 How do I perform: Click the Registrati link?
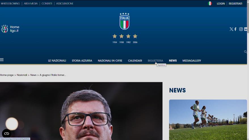[x=235, y=4]
